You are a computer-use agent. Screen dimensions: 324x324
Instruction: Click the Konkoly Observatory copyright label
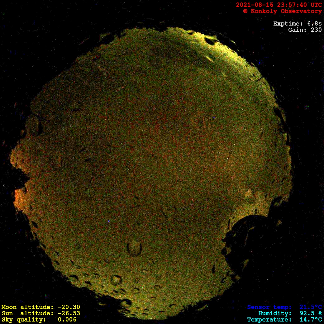click(x=282, y=11)
